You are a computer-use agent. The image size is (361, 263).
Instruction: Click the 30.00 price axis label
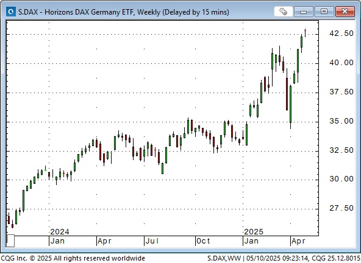click(341, 179)
